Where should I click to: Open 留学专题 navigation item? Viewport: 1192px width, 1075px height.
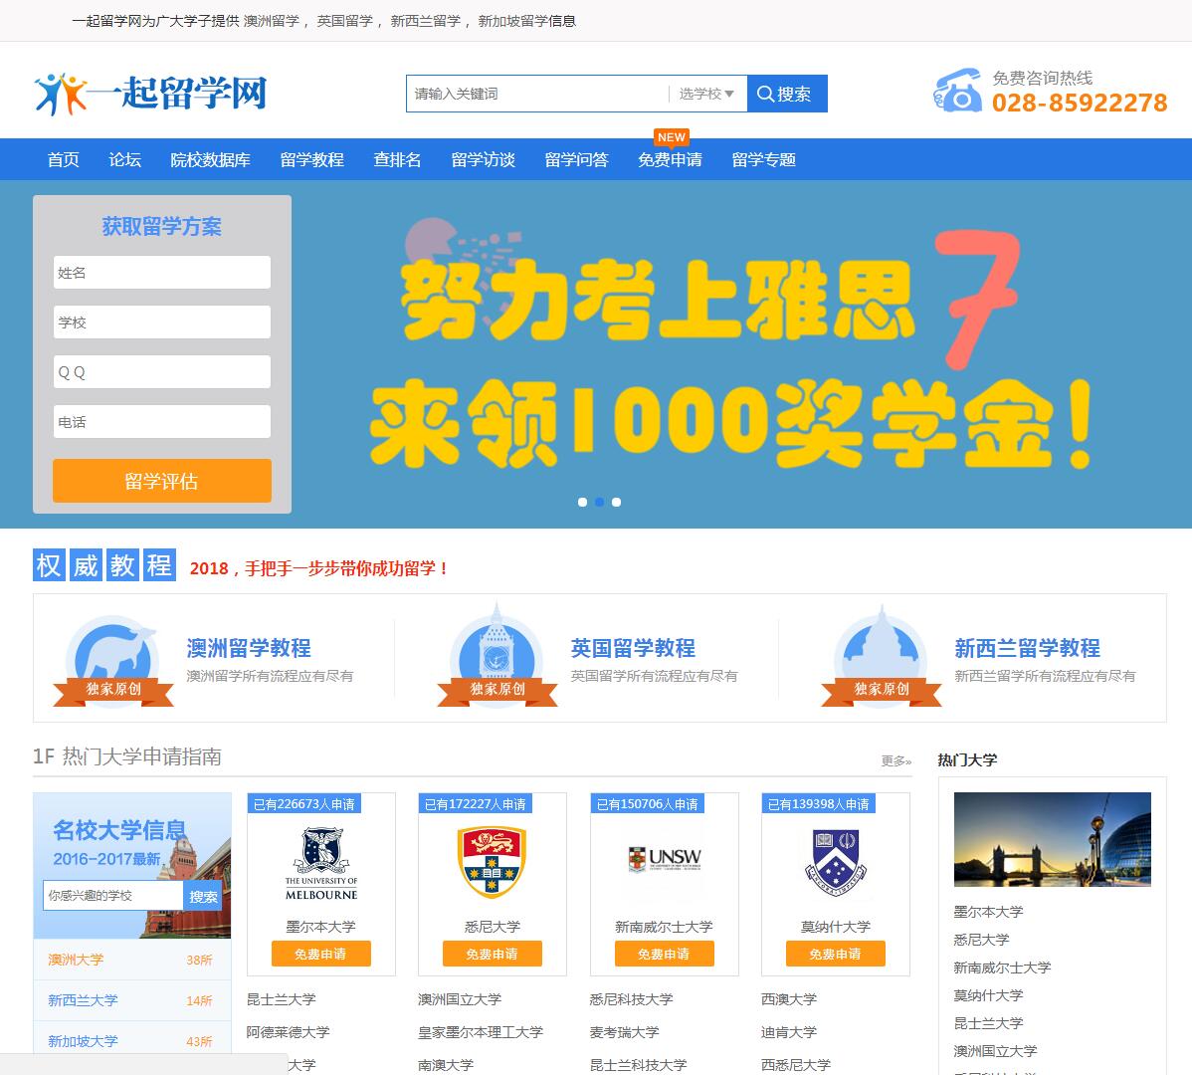(763, 159)
